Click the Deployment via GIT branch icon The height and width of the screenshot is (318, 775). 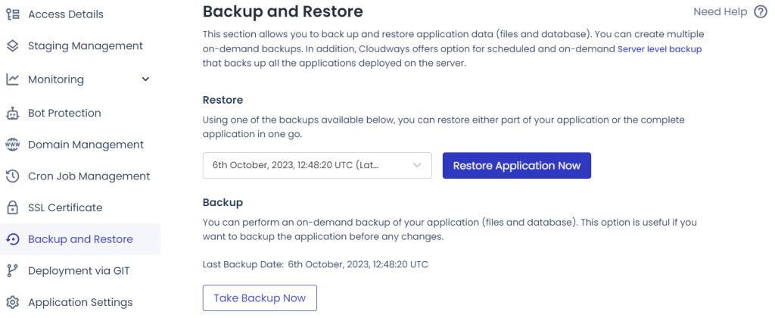pos(12,271)
